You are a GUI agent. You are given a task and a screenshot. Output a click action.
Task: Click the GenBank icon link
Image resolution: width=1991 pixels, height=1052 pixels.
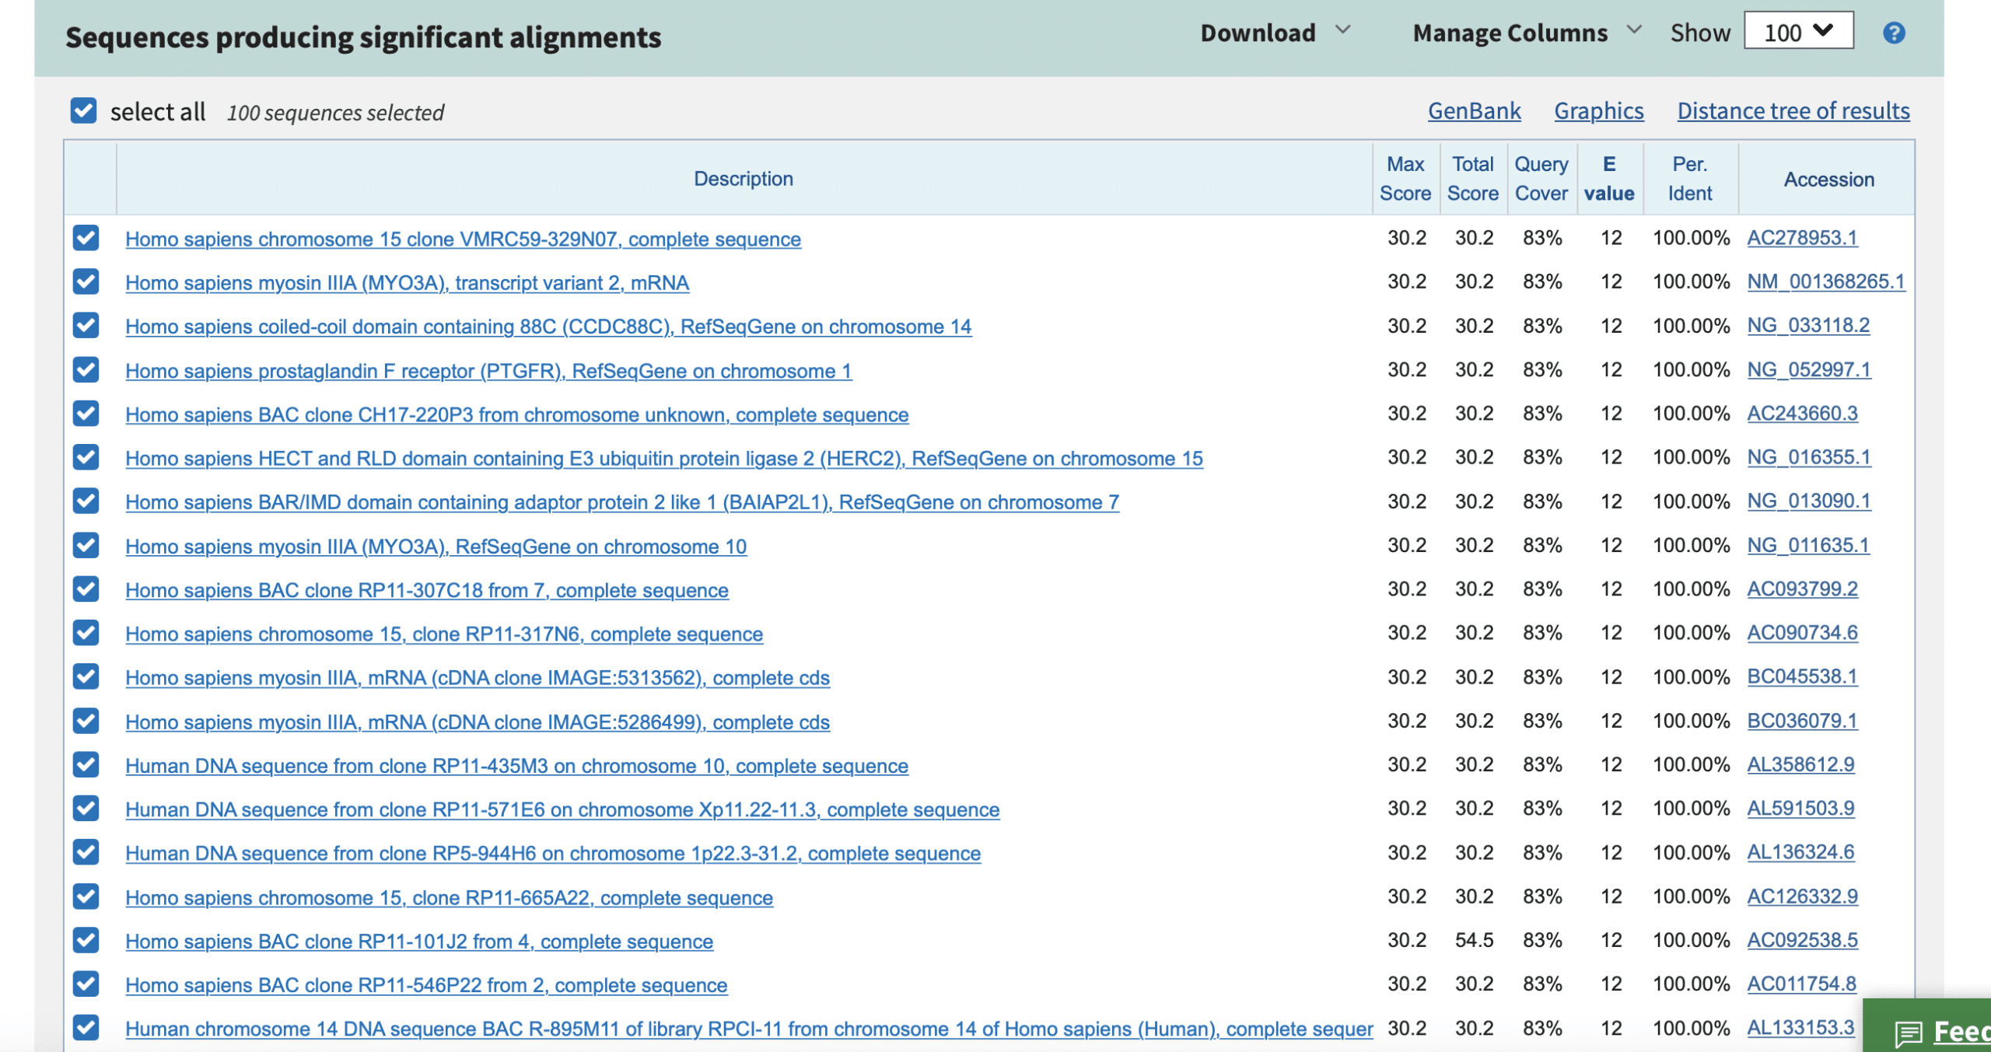coord(1474,110)
